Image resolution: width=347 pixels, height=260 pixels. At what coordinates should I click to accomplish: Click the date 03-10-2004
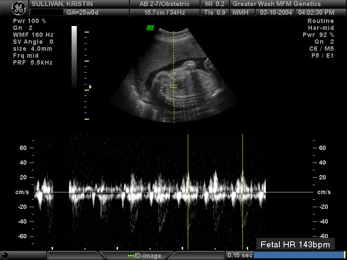pos(276,13)
